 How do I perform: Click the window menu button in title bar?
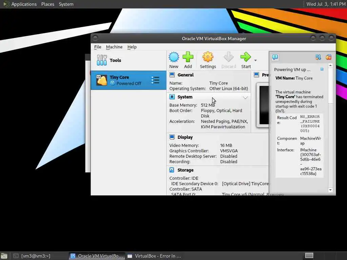pos(95,38)
